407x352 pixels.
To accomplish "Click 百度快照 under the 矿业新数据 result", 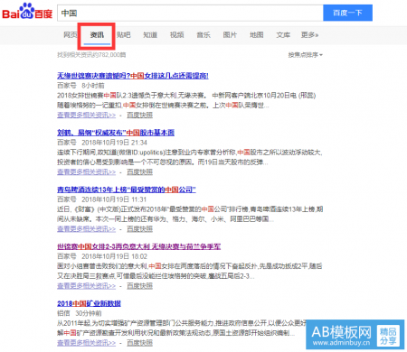I will tap(139, 343).
